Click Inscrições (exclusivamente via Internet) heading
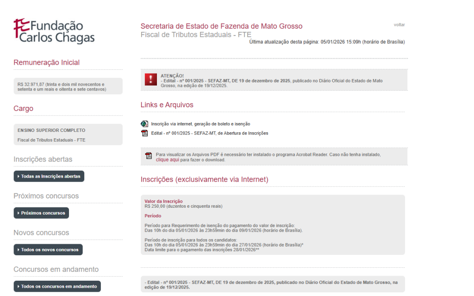 (204, 179)
